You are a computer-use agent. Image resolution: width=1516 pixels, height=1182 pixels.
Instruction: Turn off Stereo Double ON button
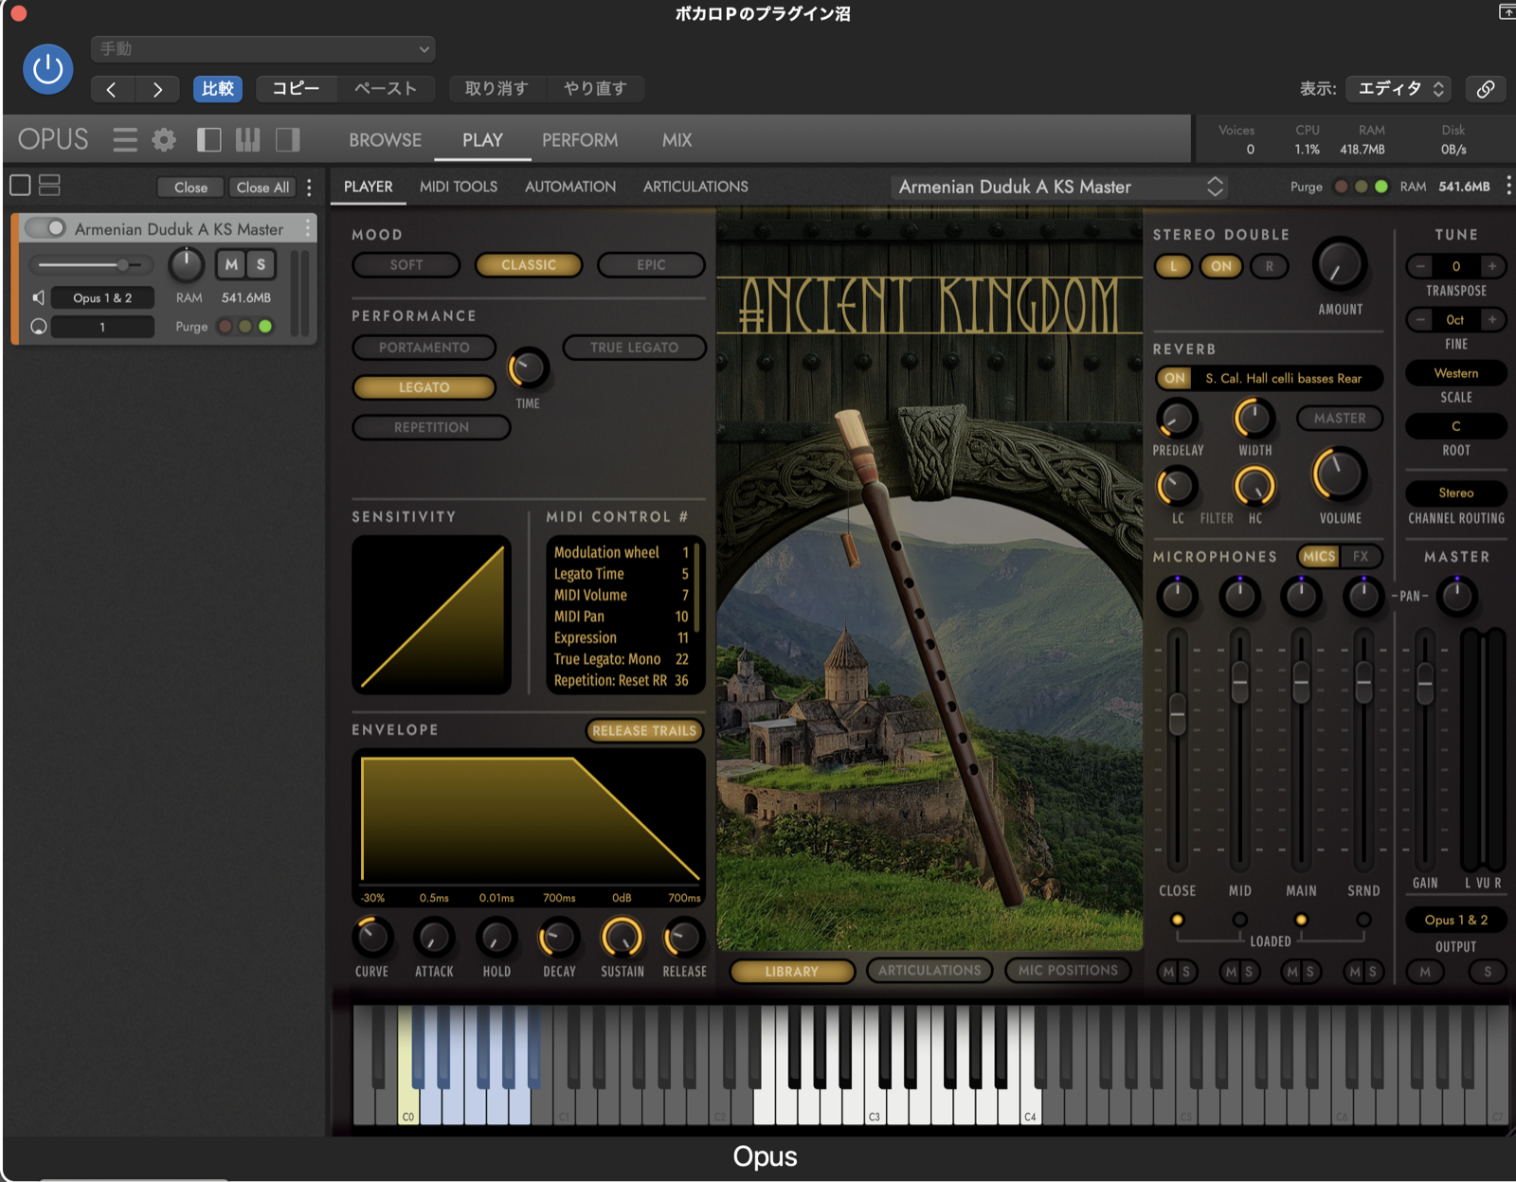pos(1221,266)
